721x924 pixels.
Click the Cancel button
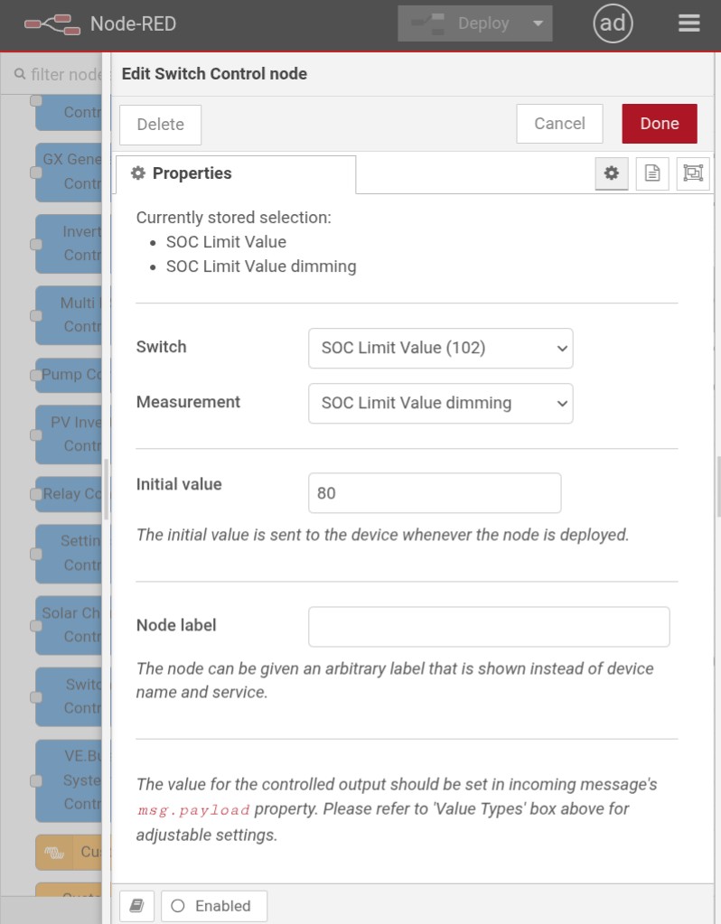coord(559,124)
